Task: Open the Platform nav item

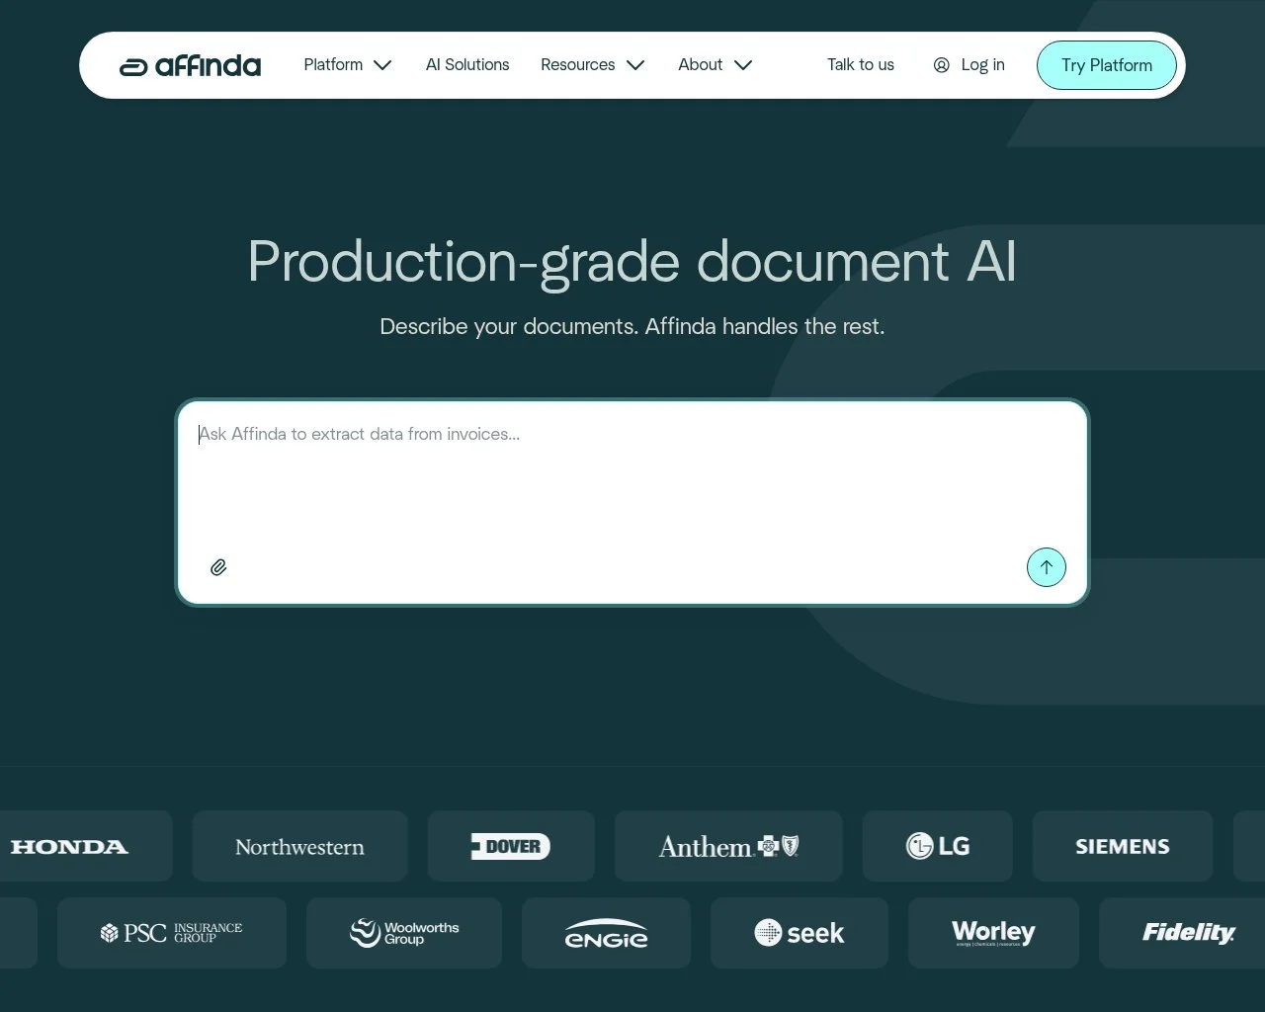Action: pos(333,65)
